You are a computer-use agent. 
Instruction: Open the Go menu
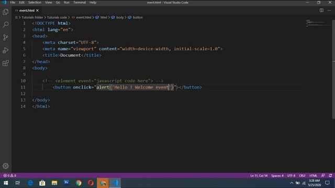tap(58, 2)
